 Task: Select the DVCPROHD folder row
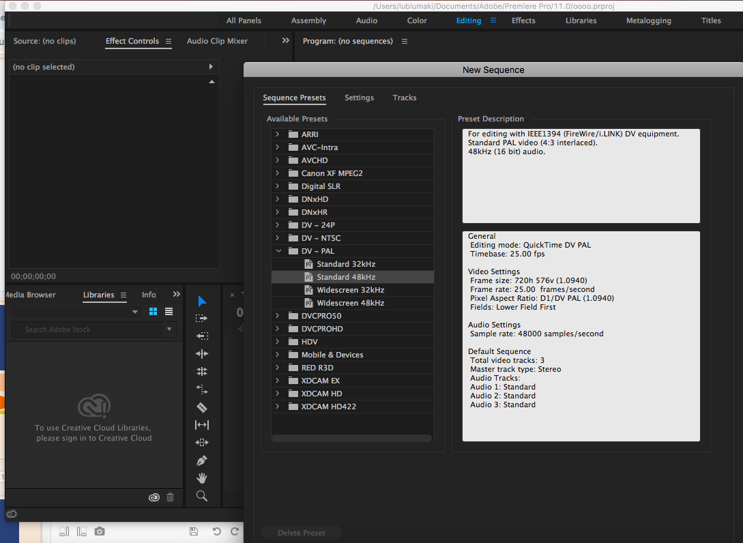coord(353,329)
